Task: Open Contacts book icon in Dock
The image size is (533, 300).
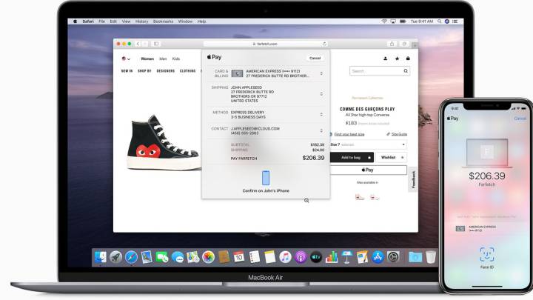Action: pyautogui.click(x=224, y=258)
